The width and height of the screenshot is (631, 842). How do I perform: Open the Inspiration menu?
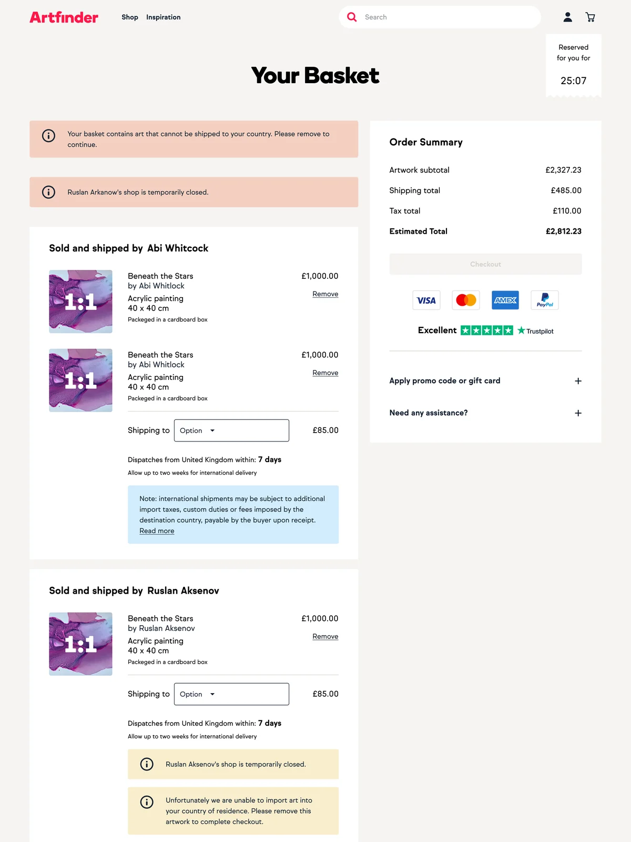[x=164, y=17]
